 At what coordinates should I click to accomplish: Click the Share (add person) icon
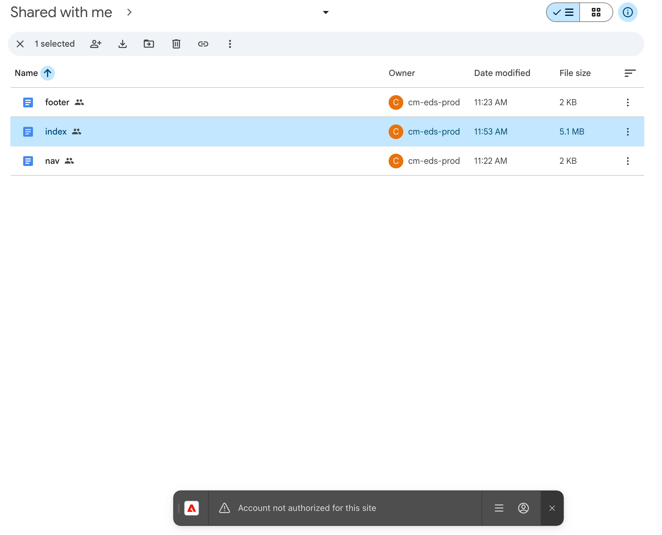tap(95, 44)
